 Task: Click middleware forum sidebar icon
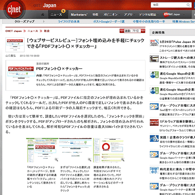click(154, 122)
